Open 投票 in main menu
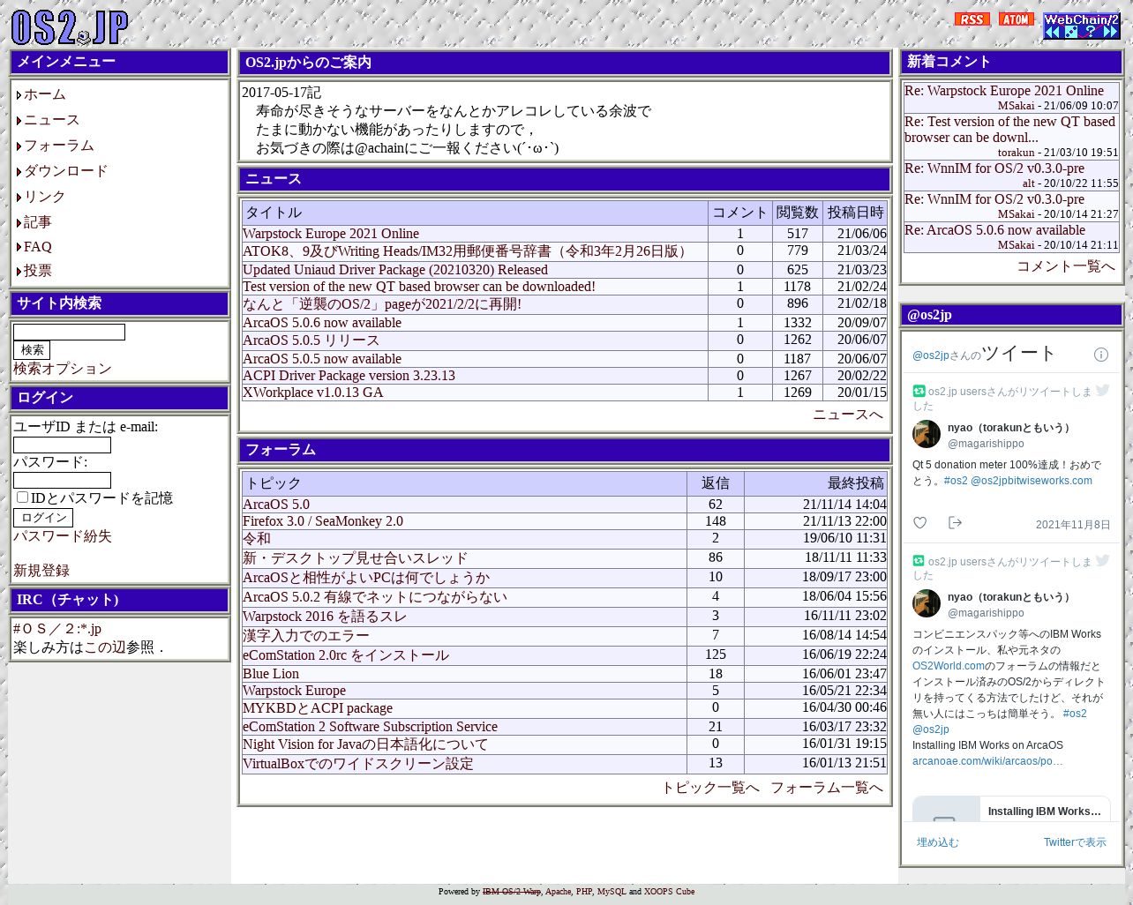The height and width of the screenshot is (905, 1133). point(37,271)
